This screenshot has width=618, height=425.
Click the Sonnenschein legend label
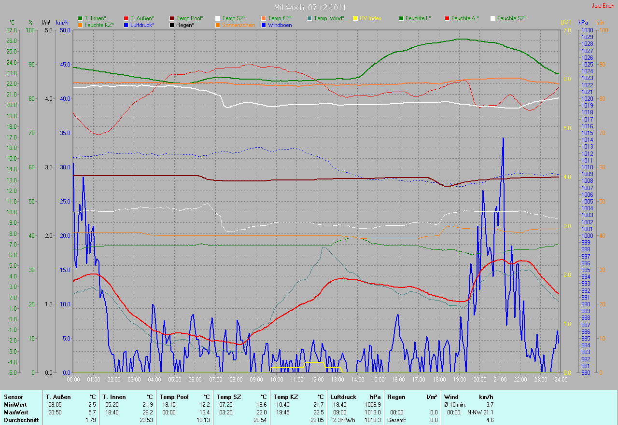click(239, 25)
